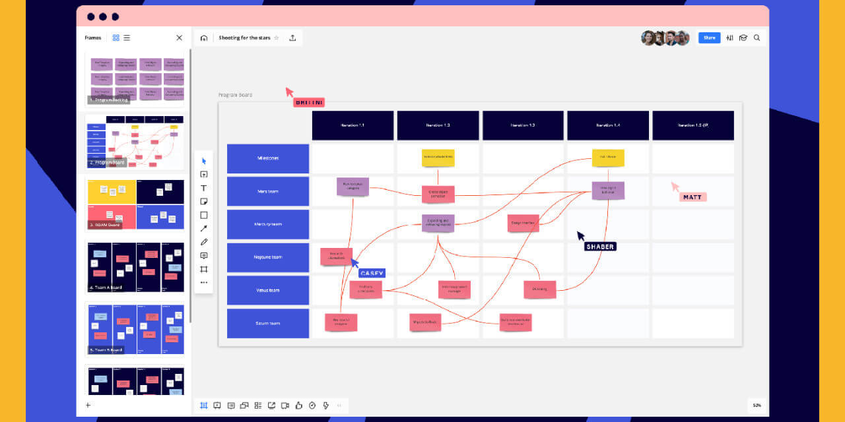Open the Team B Board frame thumbnail
The image size is (845, 422).
tap(135, 329)
